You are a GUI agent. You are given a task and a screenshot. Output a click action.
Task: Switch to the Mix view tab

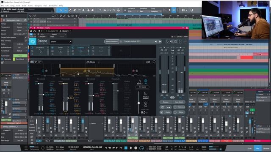pos(258,148)
